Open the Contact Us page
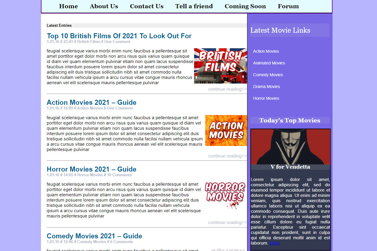377x251 pixels. pos(146,6)
